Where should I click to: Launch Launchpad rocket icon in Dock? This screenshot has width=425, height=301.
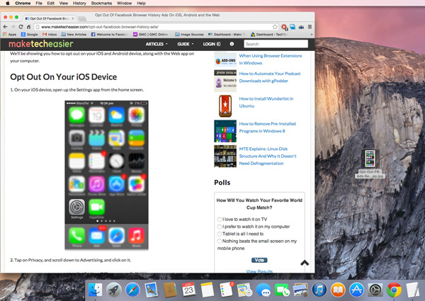tap(114, 290)
